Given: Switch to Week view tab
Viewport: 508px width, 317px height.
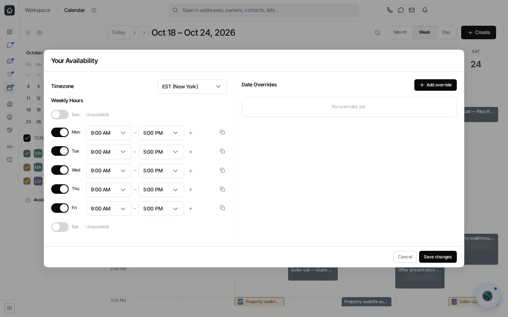Looking at the screenshot, I should [x=424, y=32].
